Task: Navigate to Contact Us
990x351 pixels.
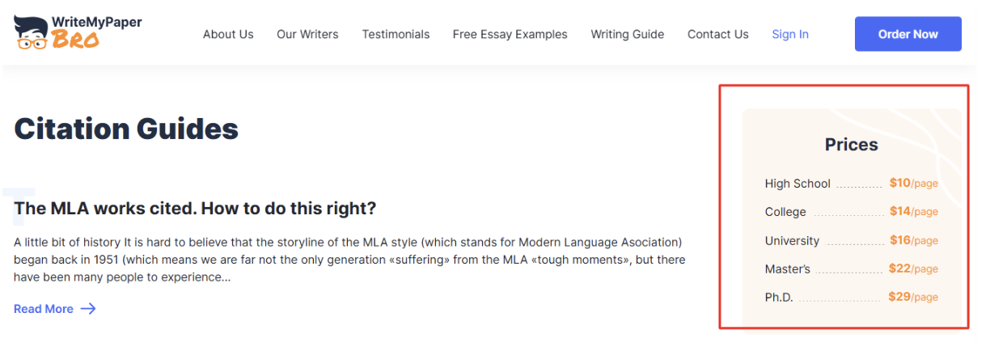Action: 717,34
